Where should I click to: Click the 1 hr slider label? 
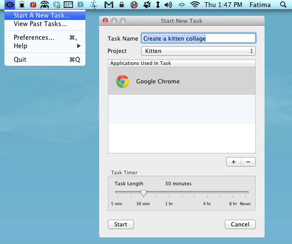tap(169, 204)
